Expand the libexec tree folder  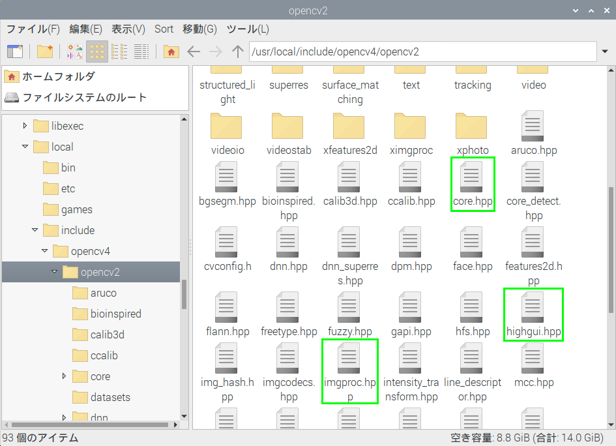[25, 126]
